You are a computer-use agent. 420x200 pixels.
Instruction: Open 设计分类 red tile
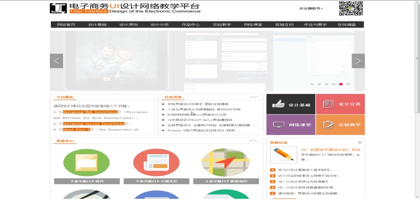(x=340, y=104)
